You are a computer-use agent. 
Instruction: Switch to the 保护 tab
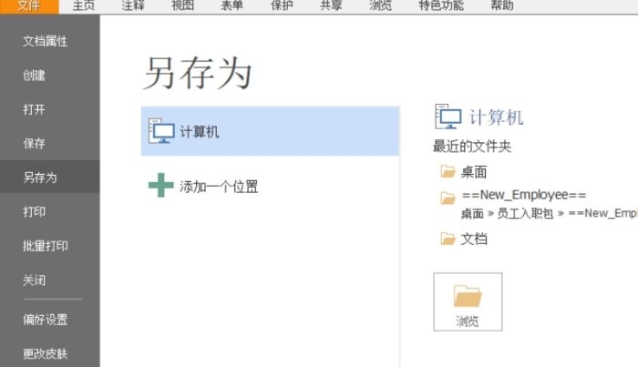[282, 5]
